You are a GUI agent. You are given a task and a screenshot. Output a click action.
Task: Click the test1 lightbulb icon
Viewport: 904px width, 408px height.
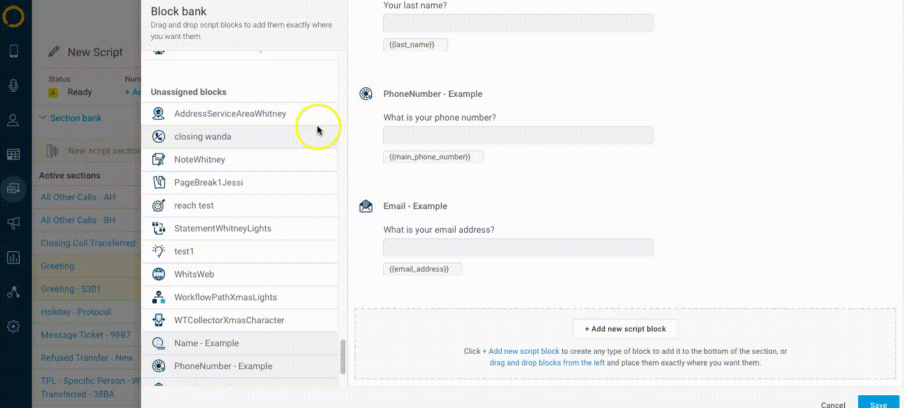click(x=159, y=252)
